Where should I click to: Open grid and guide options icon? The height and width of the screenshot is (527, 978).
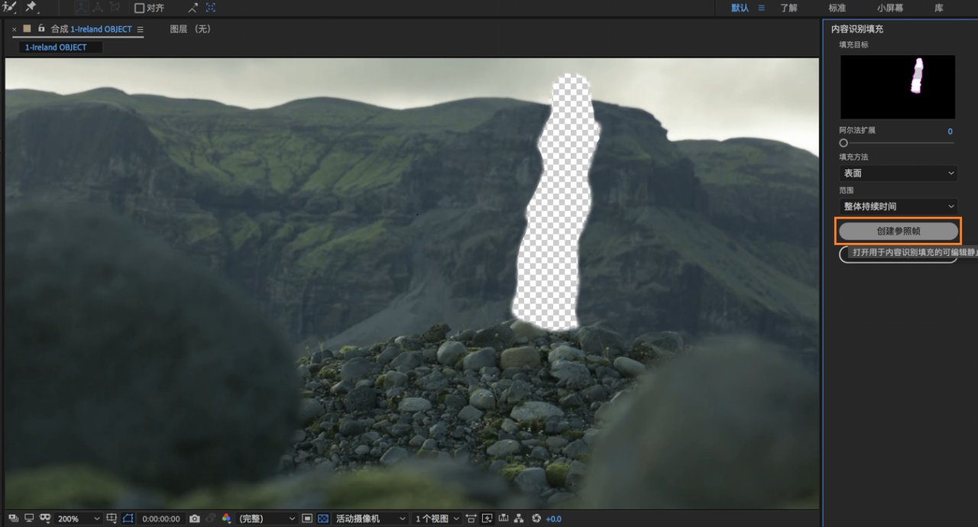click(112, 519)
